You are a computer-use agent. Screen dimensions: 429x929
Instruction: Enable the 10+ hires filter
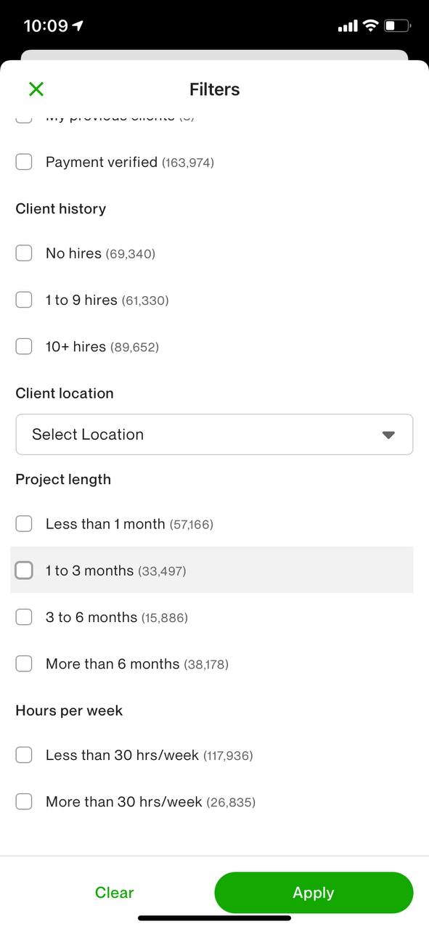(x=24, y=346)
